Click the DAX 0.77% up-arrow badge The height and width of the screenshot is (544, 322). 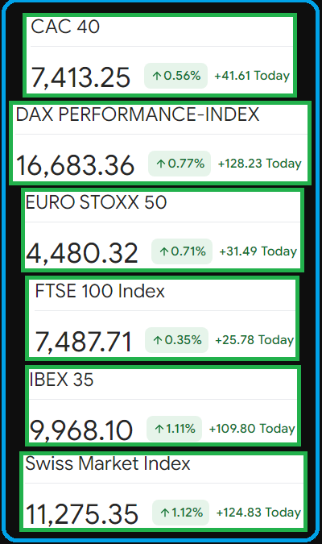click(x=180, y=164)
